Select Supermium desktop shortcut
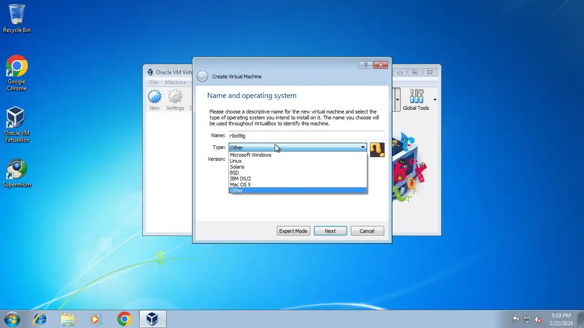The image size is (584, 328). pyautogui.click(x=17, y=173)
